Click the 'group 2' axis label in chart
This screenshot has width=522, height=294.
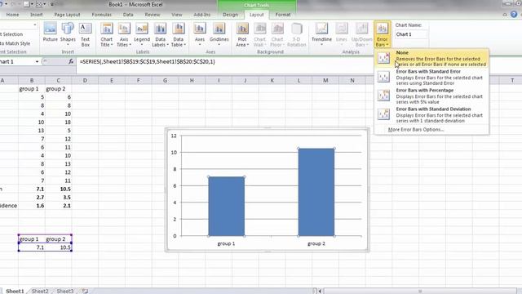[316, 243]
